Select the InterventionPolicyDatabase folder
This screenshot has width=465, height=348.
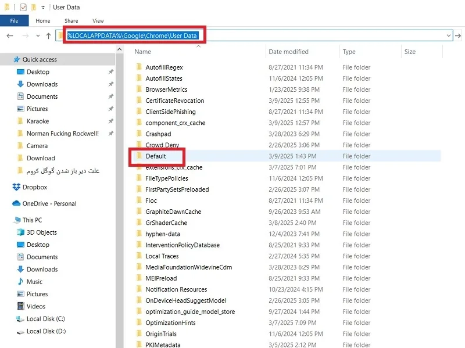click(x=183, y=245)
